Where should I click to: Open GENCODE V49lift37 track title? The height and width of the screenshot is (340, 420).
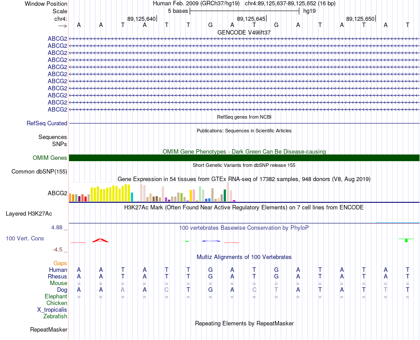pos(244,32)
